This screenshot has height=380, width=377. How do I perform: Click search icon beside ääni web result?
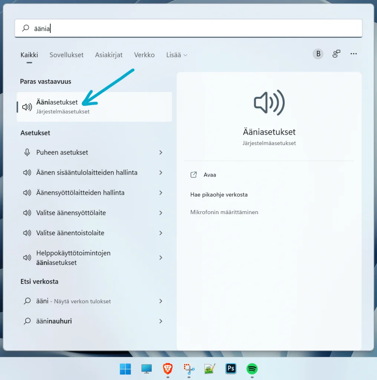coord(27,301)
